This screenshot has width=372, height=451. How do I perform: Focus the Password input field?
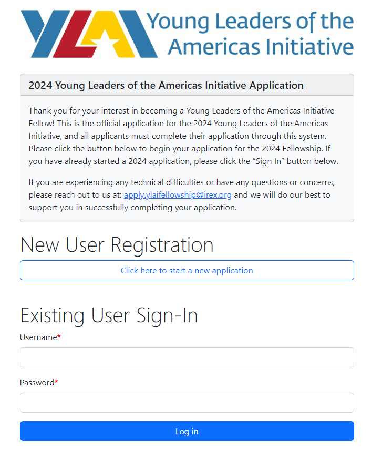[187, 403]
